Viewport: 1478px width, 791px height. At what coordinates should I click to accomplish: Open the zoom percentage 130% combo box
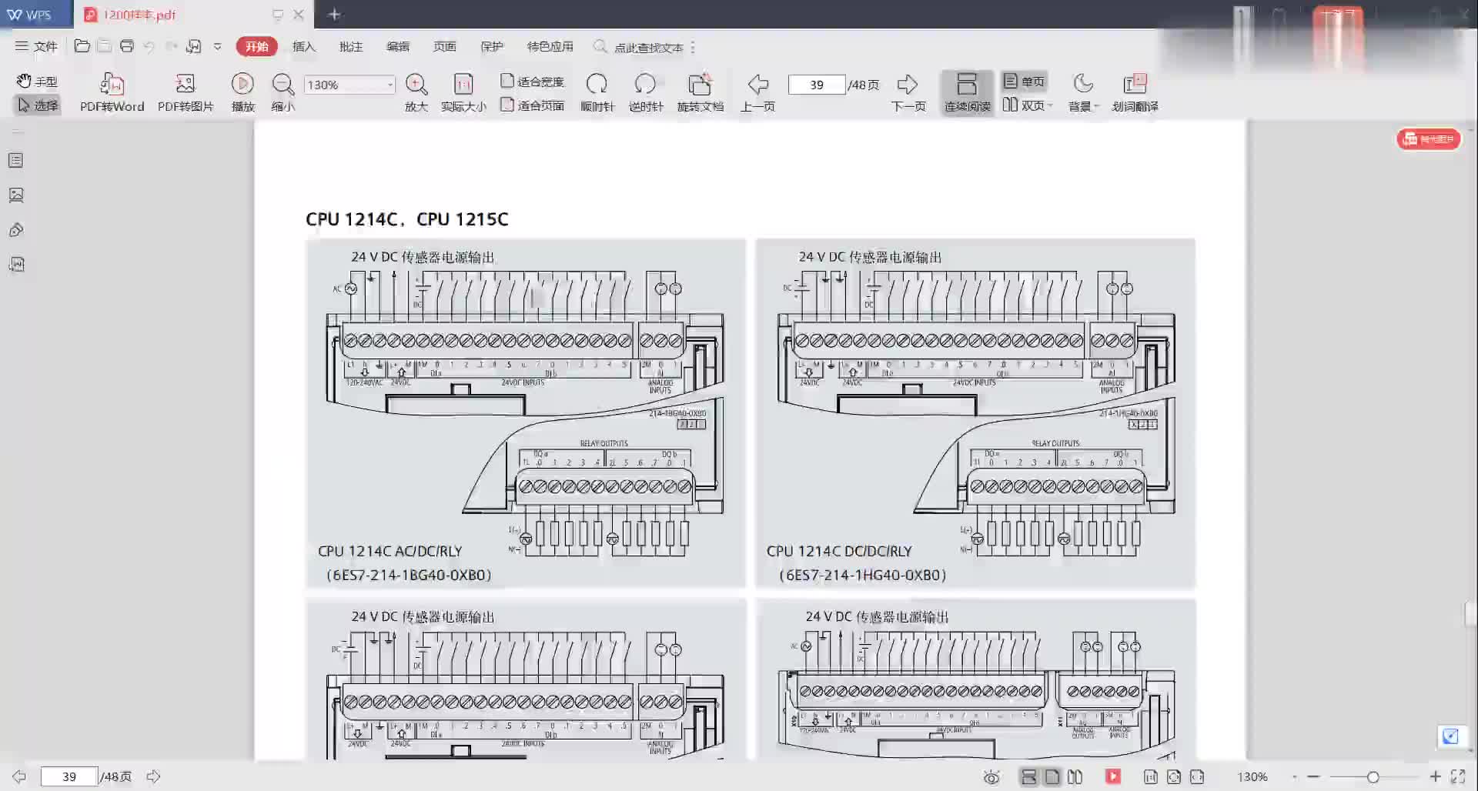[x=350, y=85]
